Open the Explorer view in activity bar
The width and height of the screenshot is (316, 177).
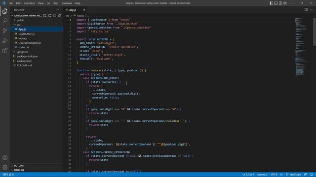(x=5, y=11)
